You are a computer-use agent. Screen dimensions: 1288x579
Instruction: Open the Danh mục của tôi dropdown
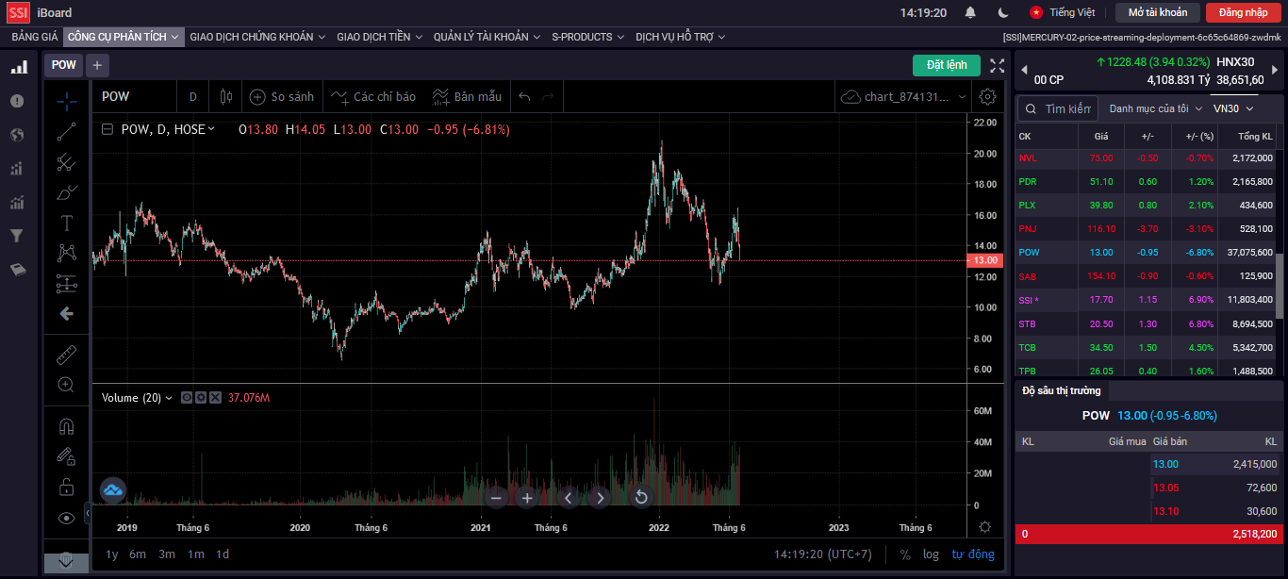tap(1155, 108)
